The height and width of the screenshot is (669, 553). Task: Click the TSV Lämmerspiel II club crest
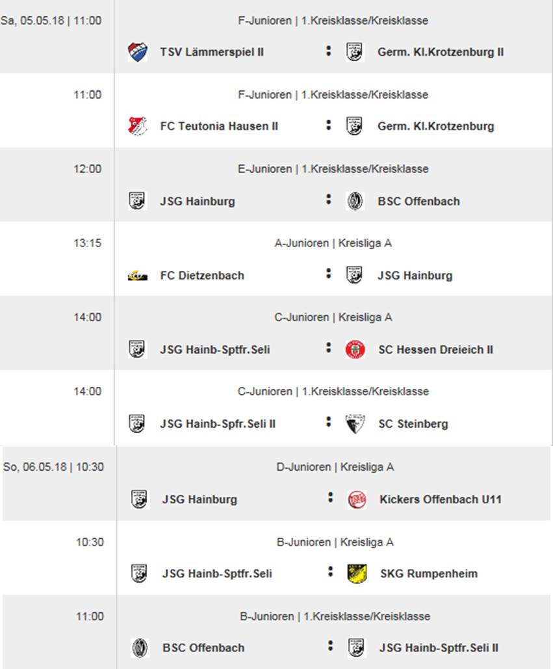click(x=138, y=52)
